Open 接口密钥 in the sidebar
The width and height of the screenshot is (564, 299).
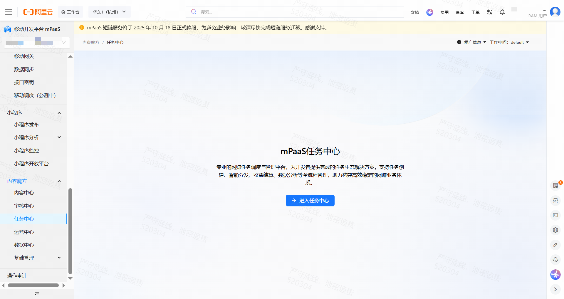[24, 82]
